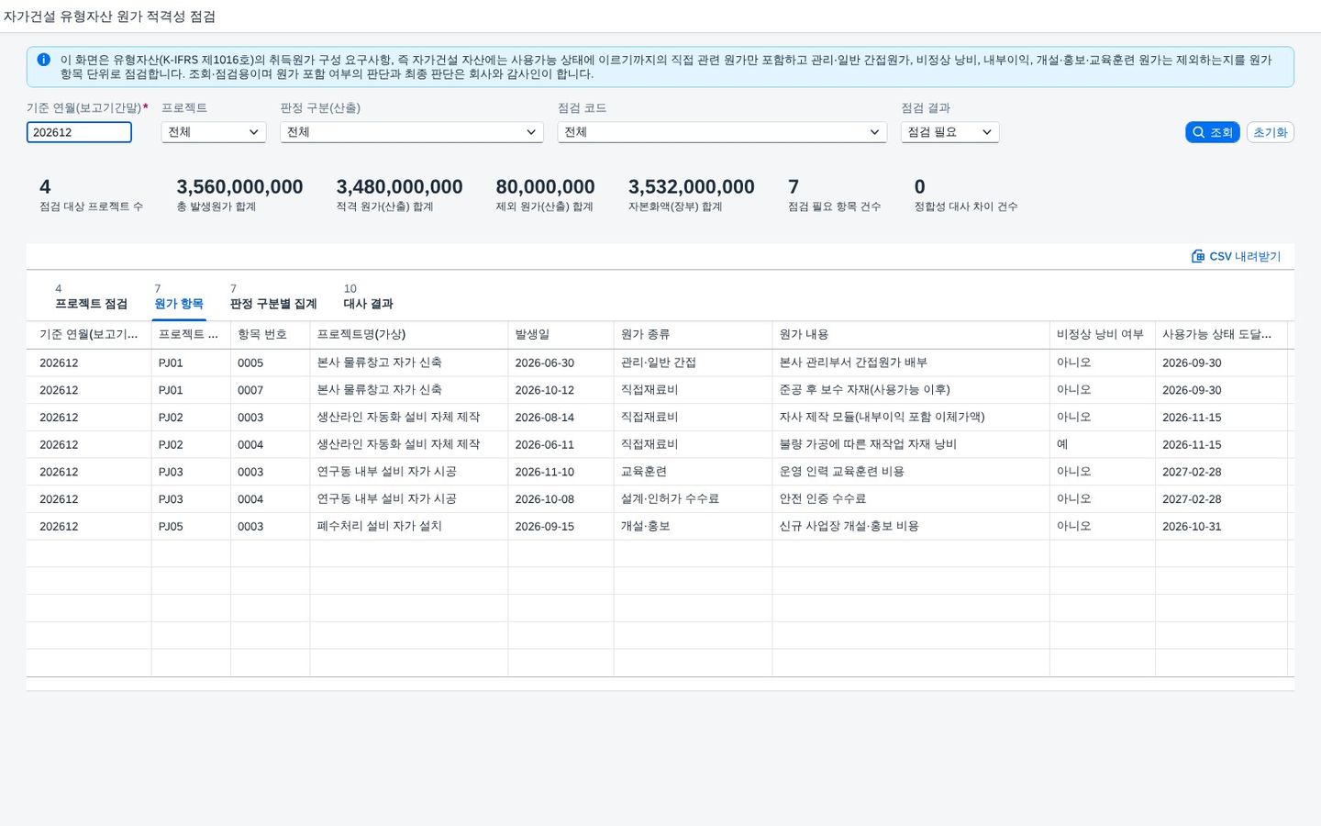Click the 비정상 낭비 여부 column header
The height and width of the screenshot is (826, 1321).
(1102, 335)
